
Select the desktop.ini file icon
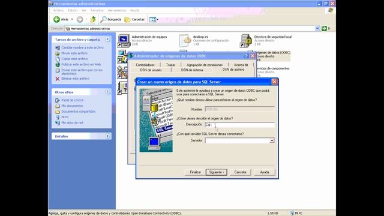point(185,41)
